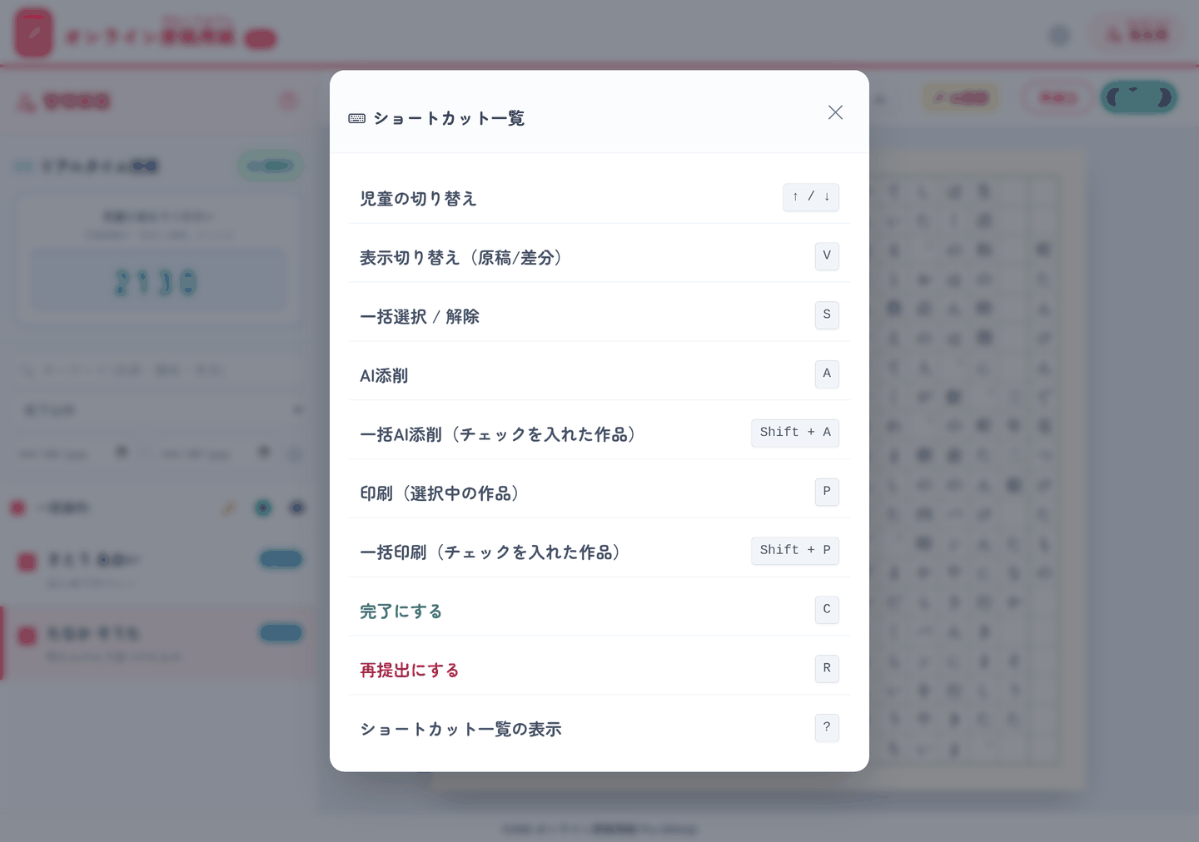Select the 印刷（選択中の作品）row
This screenshot has width=1199, height=842.
pyautogui.click(x=599, y=493)
